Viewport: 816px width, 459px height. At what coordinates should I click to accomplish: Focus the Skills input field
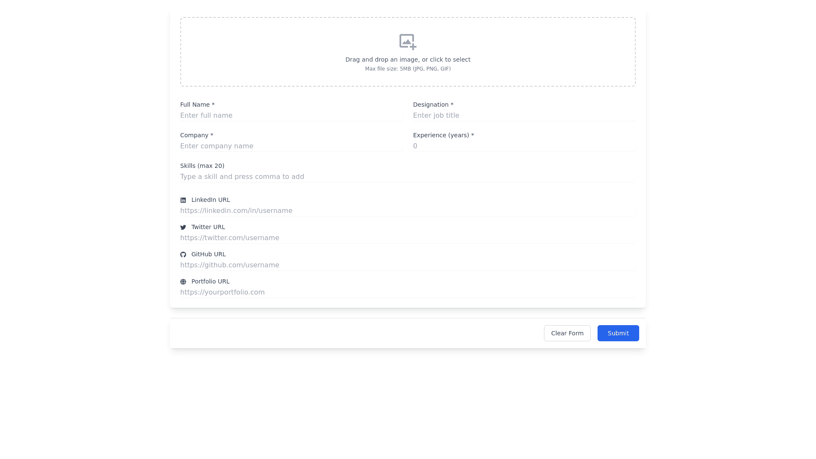click(x=408, y=177)
